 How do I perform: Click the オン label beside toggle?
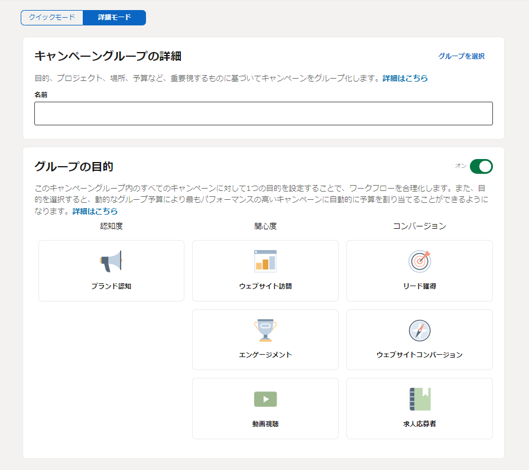(461, 166)
